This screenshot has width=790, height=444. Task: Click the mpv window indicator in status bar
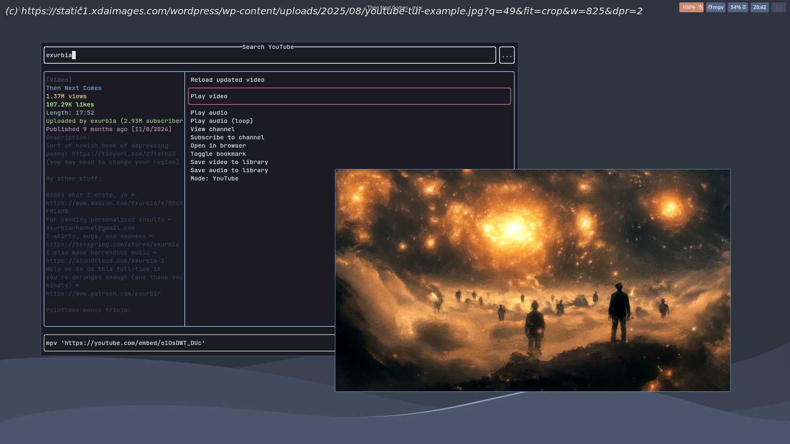715,7
